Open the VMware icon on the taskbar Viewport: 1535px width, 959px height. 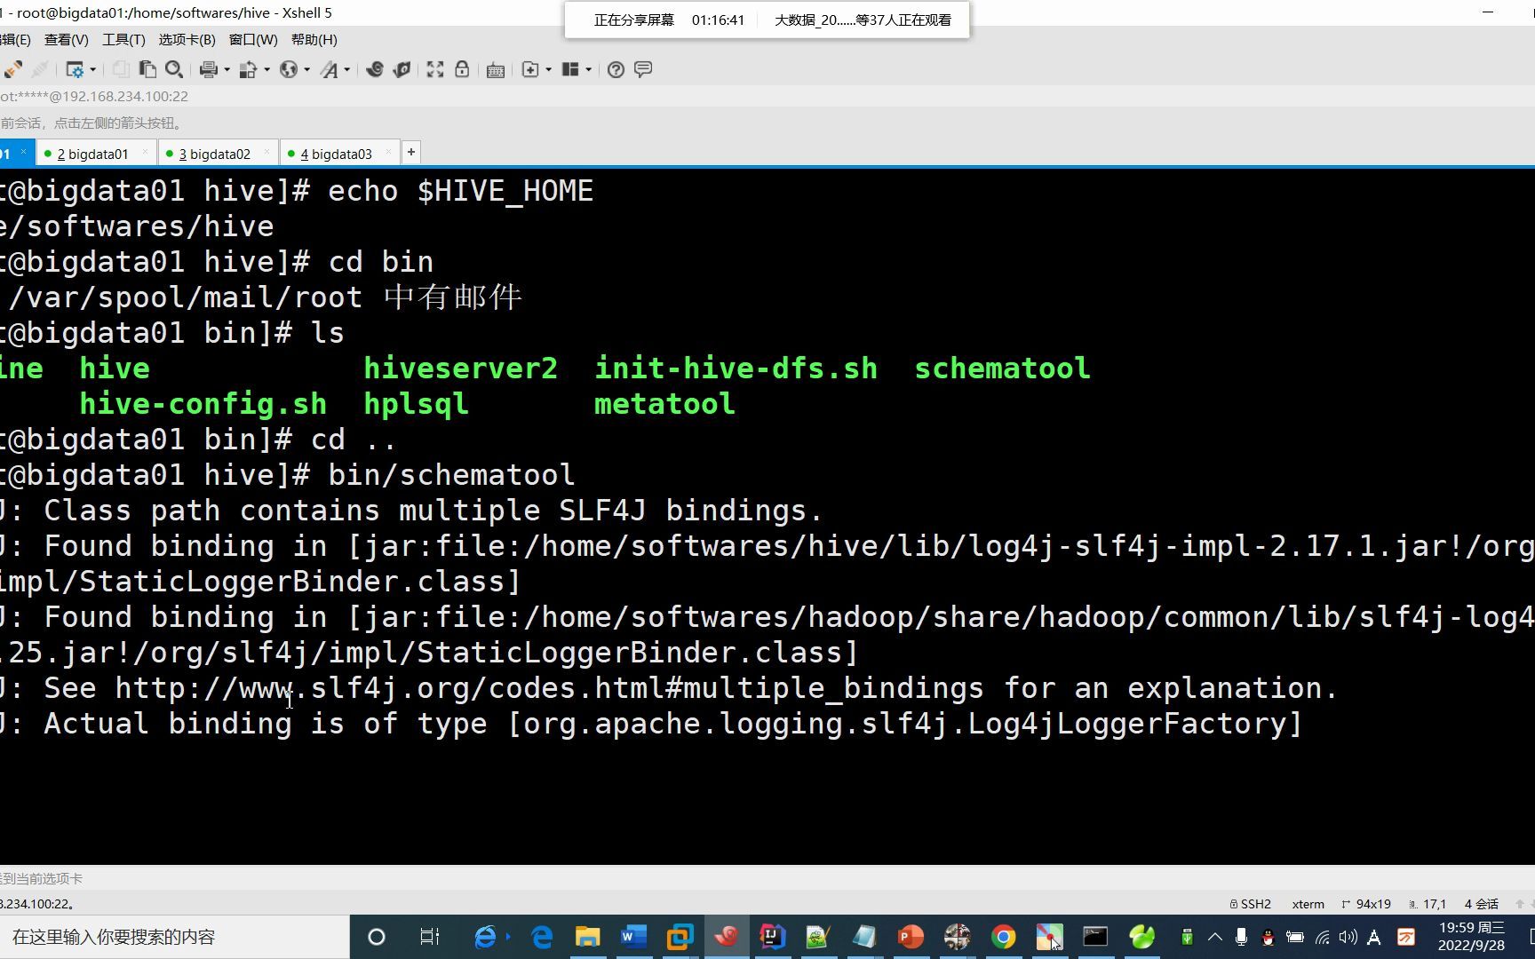(680, 937)
